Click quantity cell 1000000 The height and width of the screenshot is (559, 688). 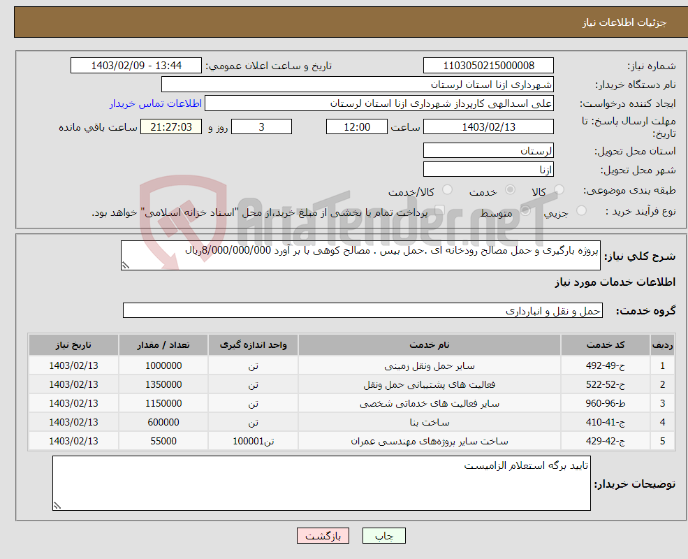[x=163, y=365]
